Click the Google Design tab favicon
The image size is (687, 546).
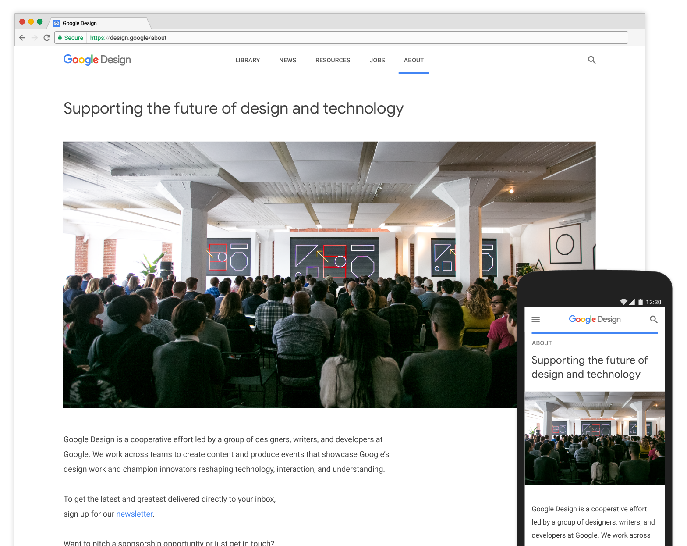[57, 23]
